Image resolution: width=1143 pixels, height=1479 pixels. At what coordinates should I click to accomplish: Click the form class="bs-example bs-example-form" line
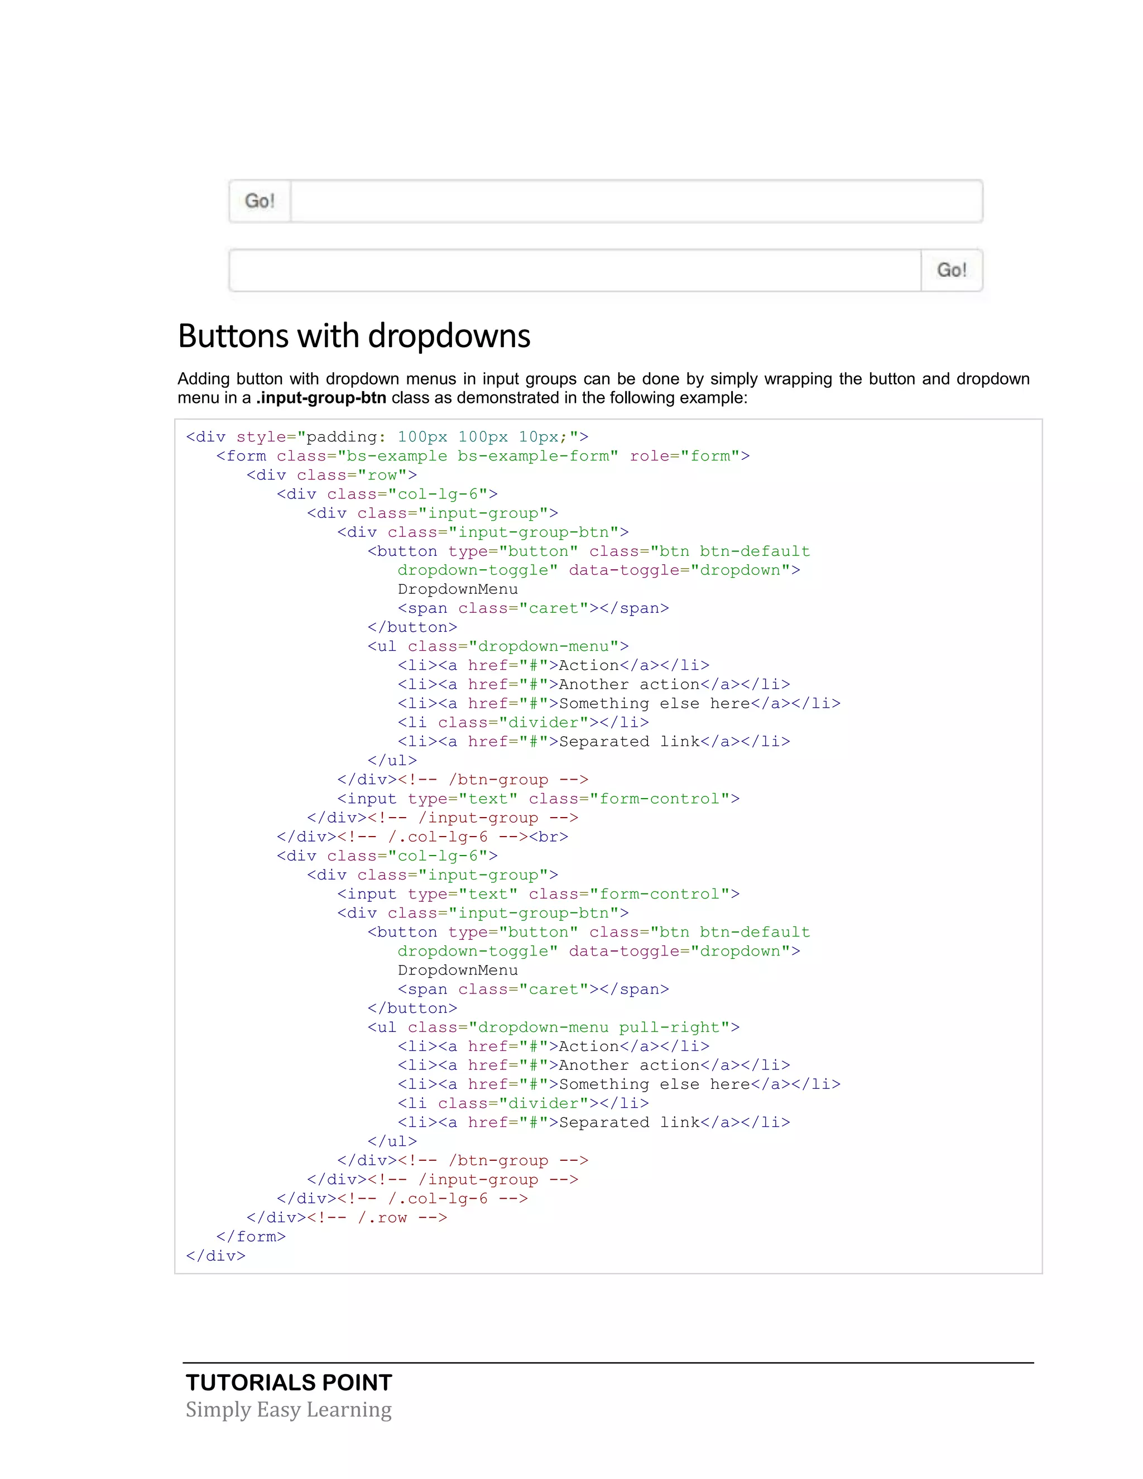click(x=483, y=456)
